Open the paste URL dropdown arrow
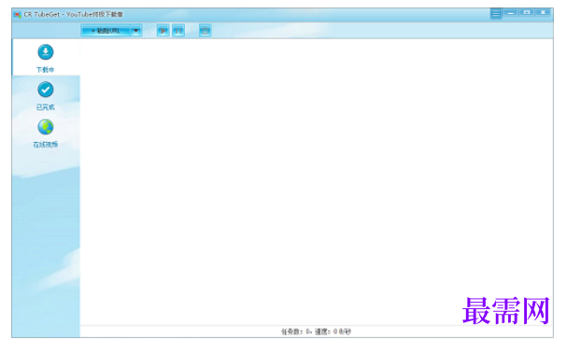This screenshot has width=567, height=340. coord(136,31)
